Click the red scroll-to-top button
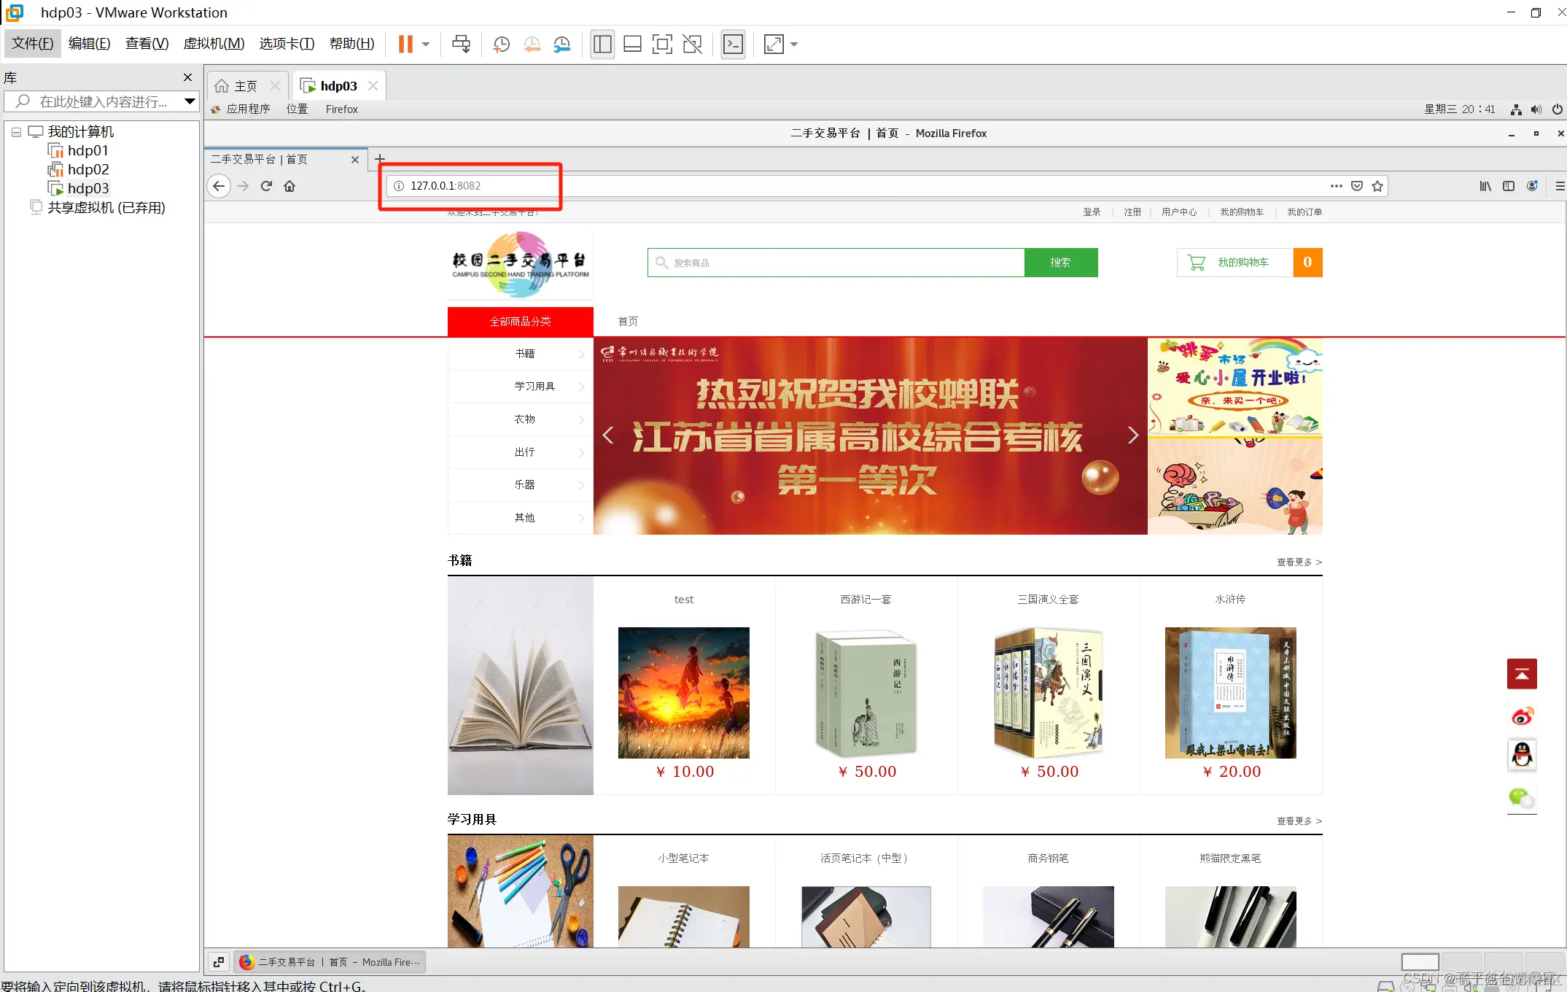This screenshot has width=1567, height=992. [x=1522, y=674]
